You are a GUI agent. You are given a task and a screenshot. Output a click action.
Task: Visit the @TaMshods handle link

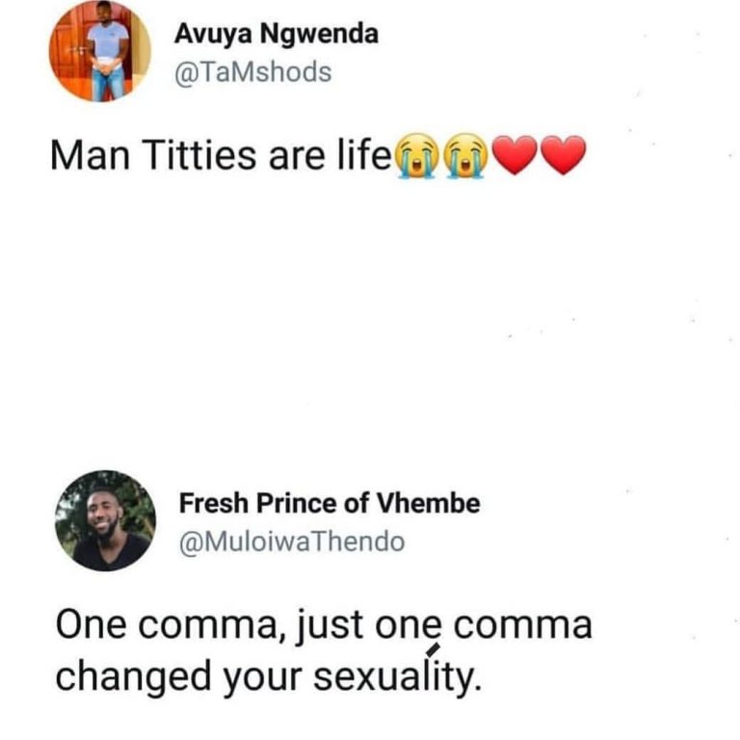tap(253, 72)
